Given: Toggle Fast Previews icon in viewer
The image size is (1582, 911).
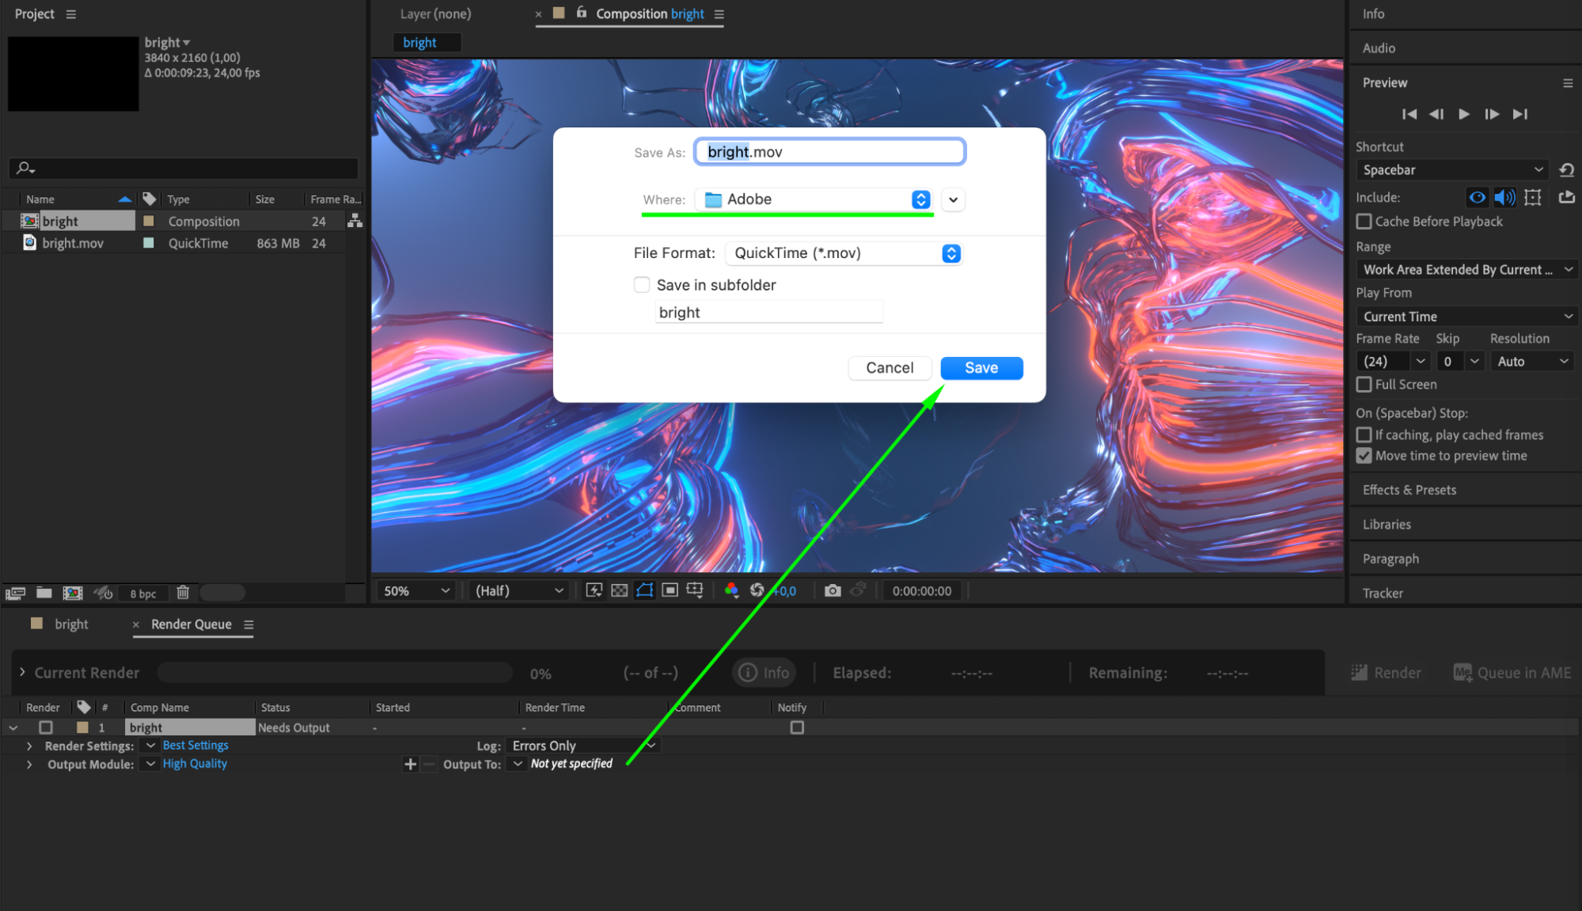Looking at the screenshot, I should pos(594,590).
